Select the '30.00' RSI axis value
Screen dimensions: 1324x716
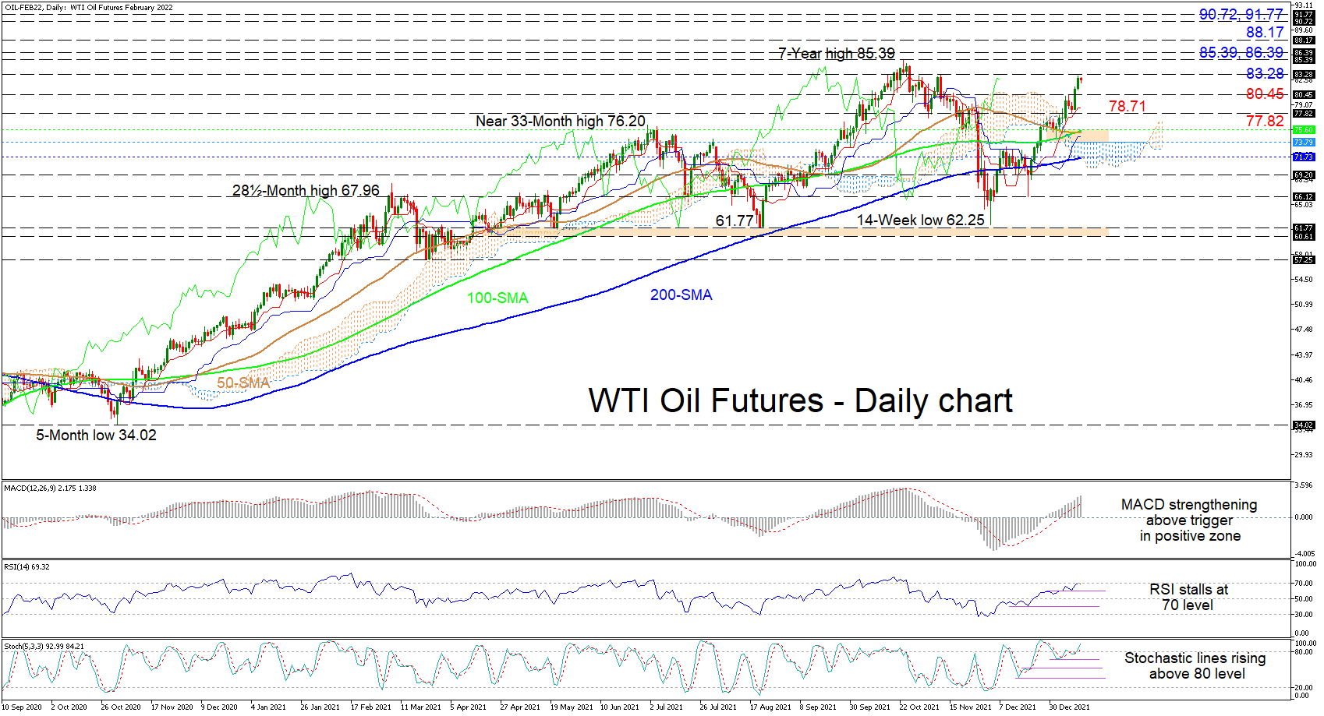pyautogui.click(x=1305, y=615)
